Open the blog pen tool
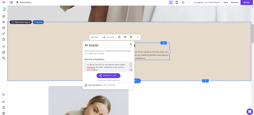Viewport: 254px width, 115px height. (3, 34)
